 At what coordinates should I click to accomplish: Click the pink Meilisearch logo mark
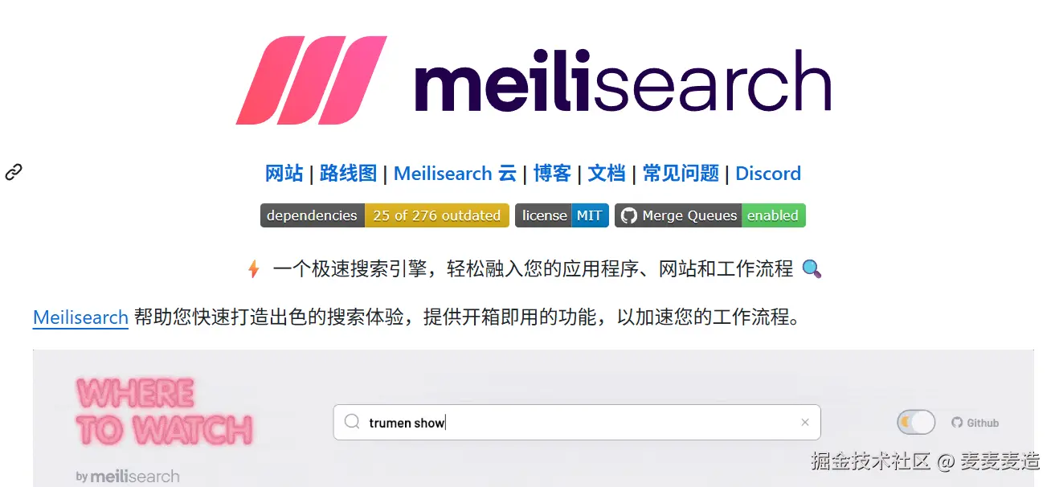[x=311, y=80]
